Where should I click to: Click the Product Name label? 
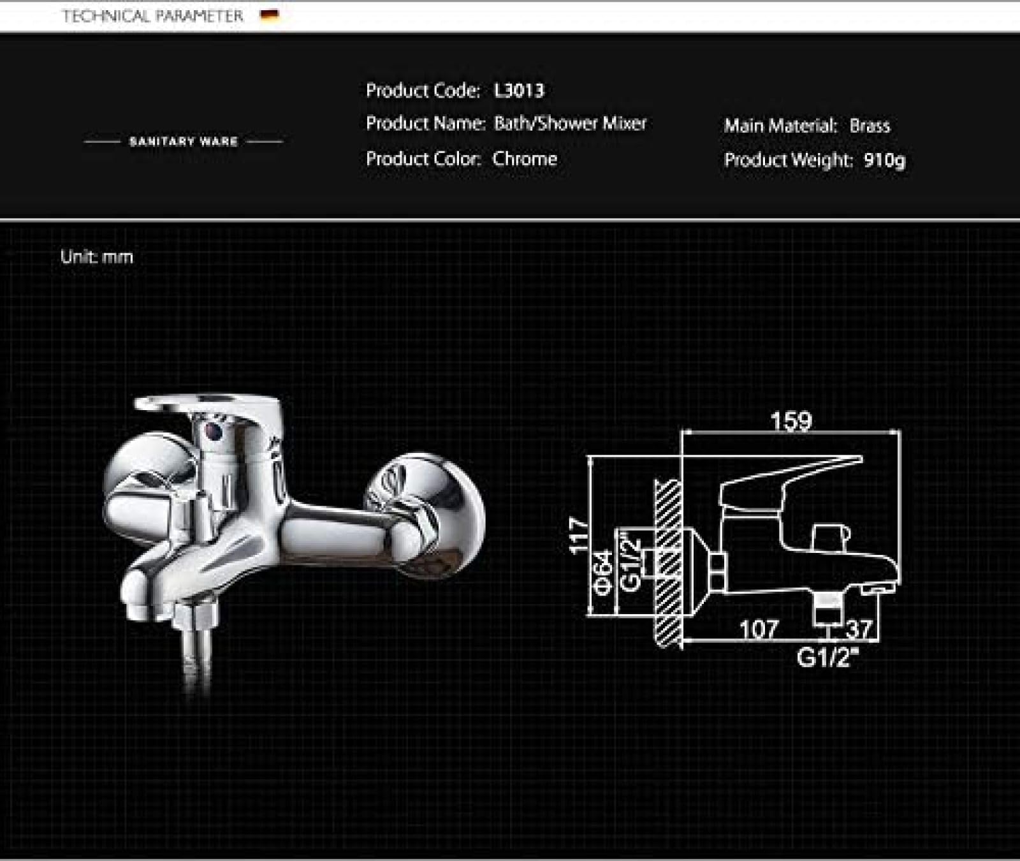pos(426,122)
